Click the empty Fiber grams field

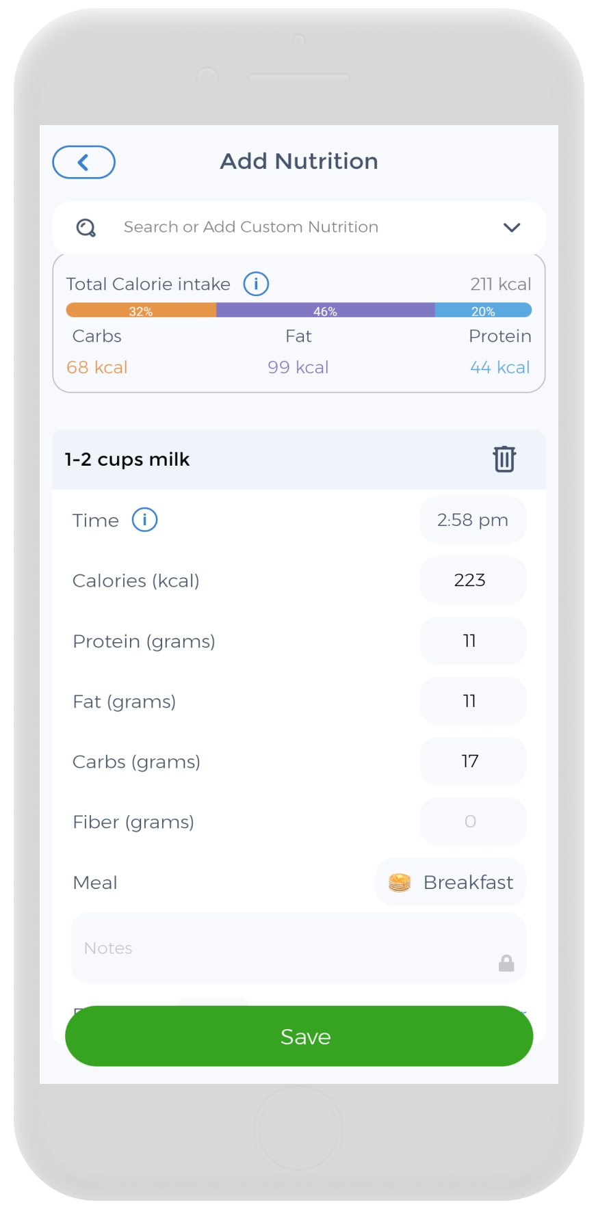tap(473, 821)
